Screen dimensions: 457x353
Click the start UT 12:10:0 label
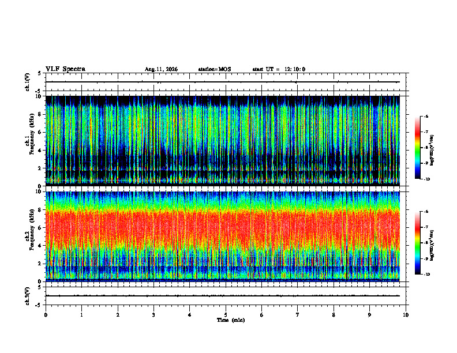click(x=279, y=69)
